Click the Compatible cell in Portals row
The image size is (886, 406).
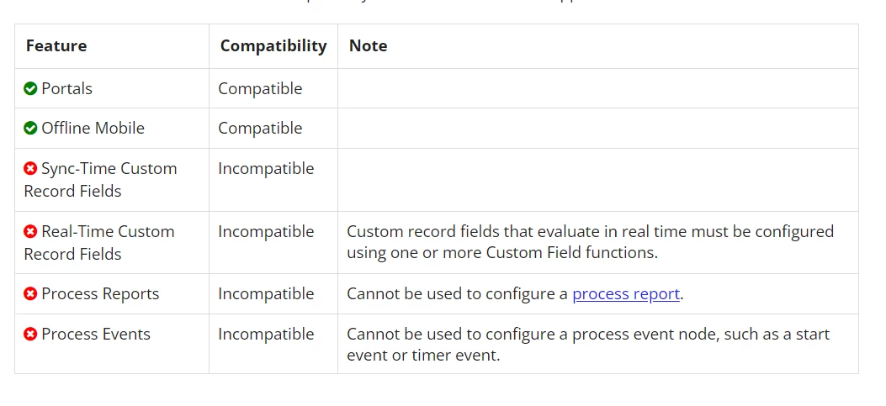(260, 88)
